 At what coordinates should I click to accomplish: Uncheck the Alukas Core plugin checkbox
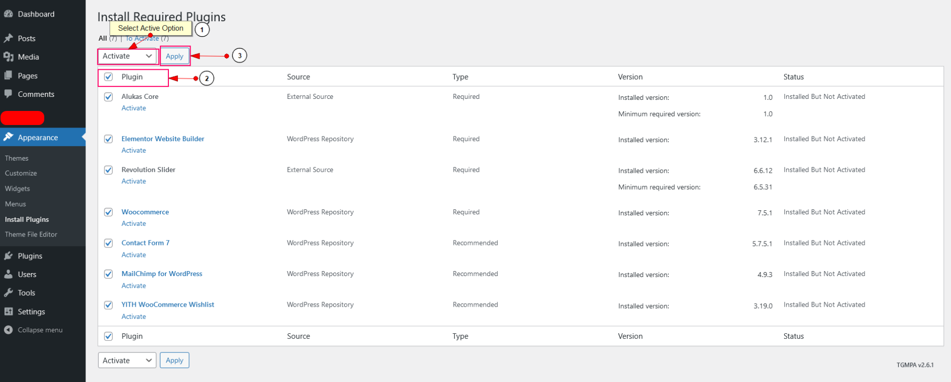click(x=109, y=97)
